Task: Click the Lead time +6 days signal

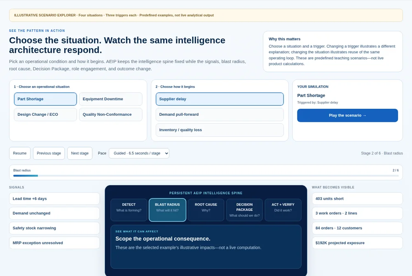Action: pyautogui.click(x=54, y=199)
